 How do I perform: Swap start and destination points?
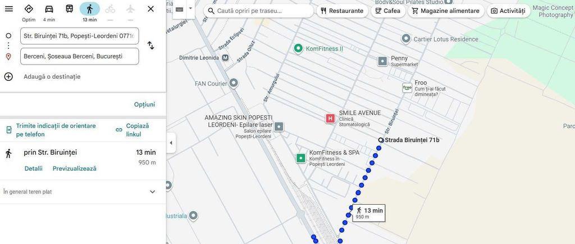[x=150, y=46]
